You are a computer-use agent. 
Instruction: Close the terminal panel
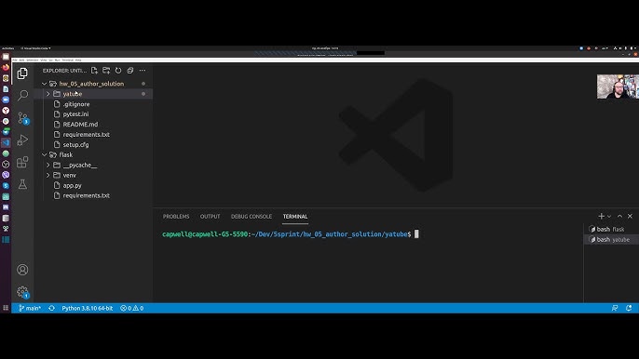[x=630, y=216]
